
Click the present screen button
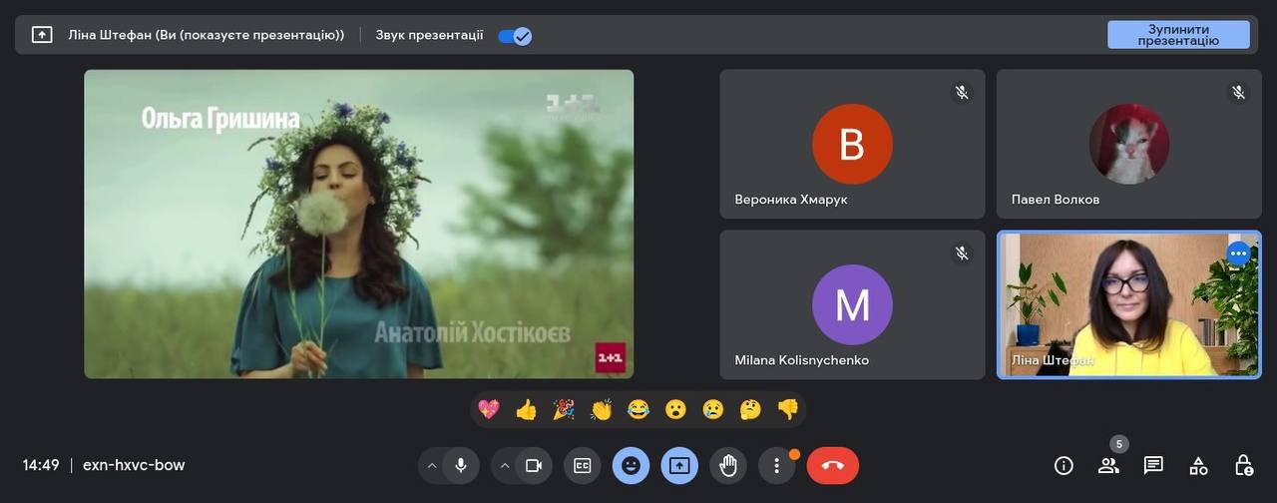click(x=679, y=465)
